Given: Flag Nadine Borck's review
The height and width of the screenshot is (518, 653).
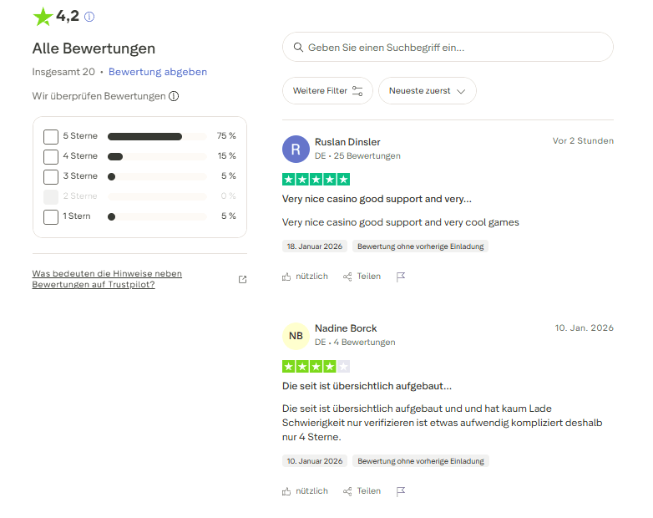Looking at the screenshot, I should 401,491.
